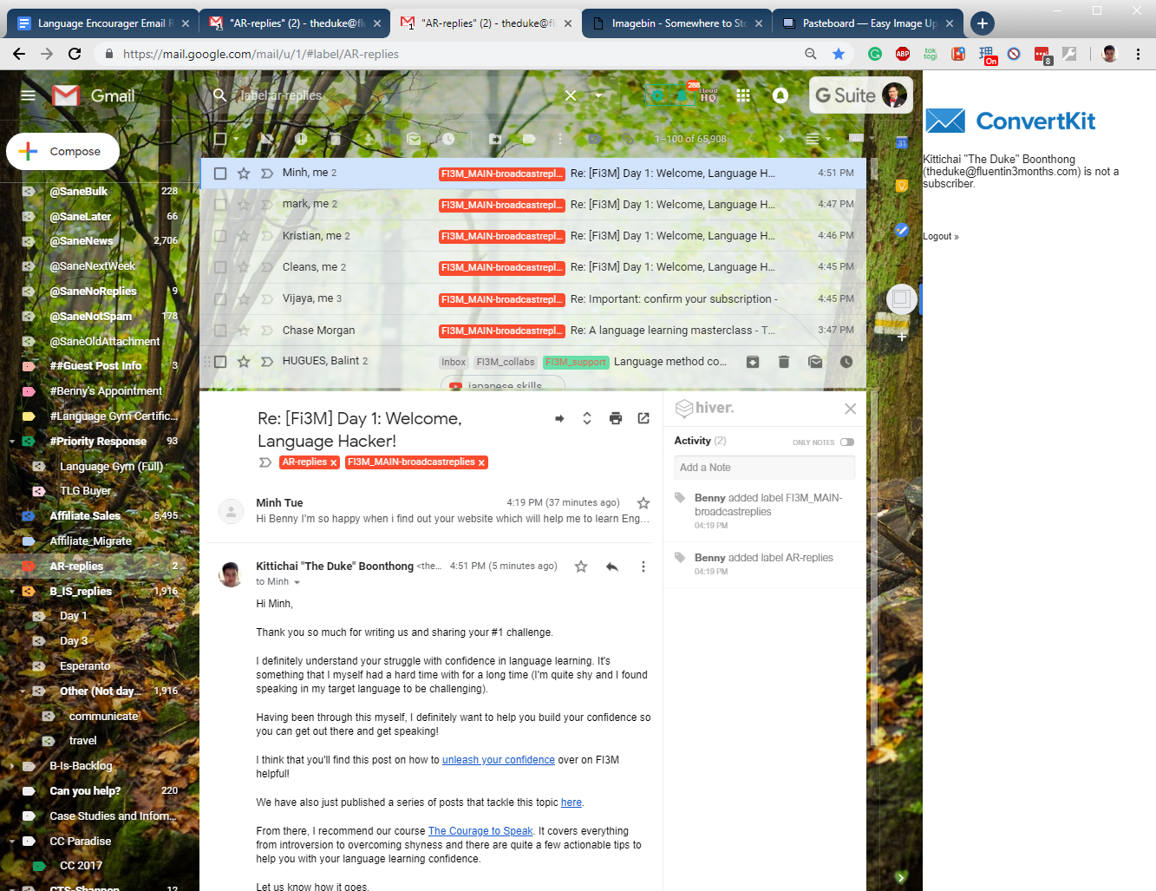1156x891 pixels.
Task: Click the Gmail search field
Action: [x=399, y=95]
